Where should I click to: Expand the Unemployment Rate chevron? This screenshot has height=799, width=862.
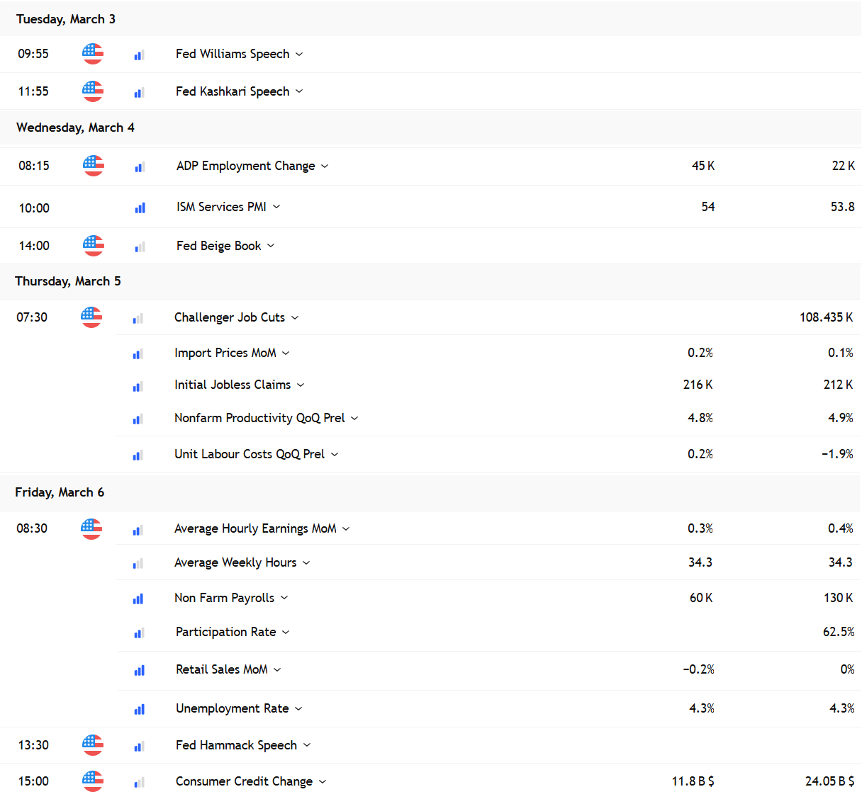point(298,708)
